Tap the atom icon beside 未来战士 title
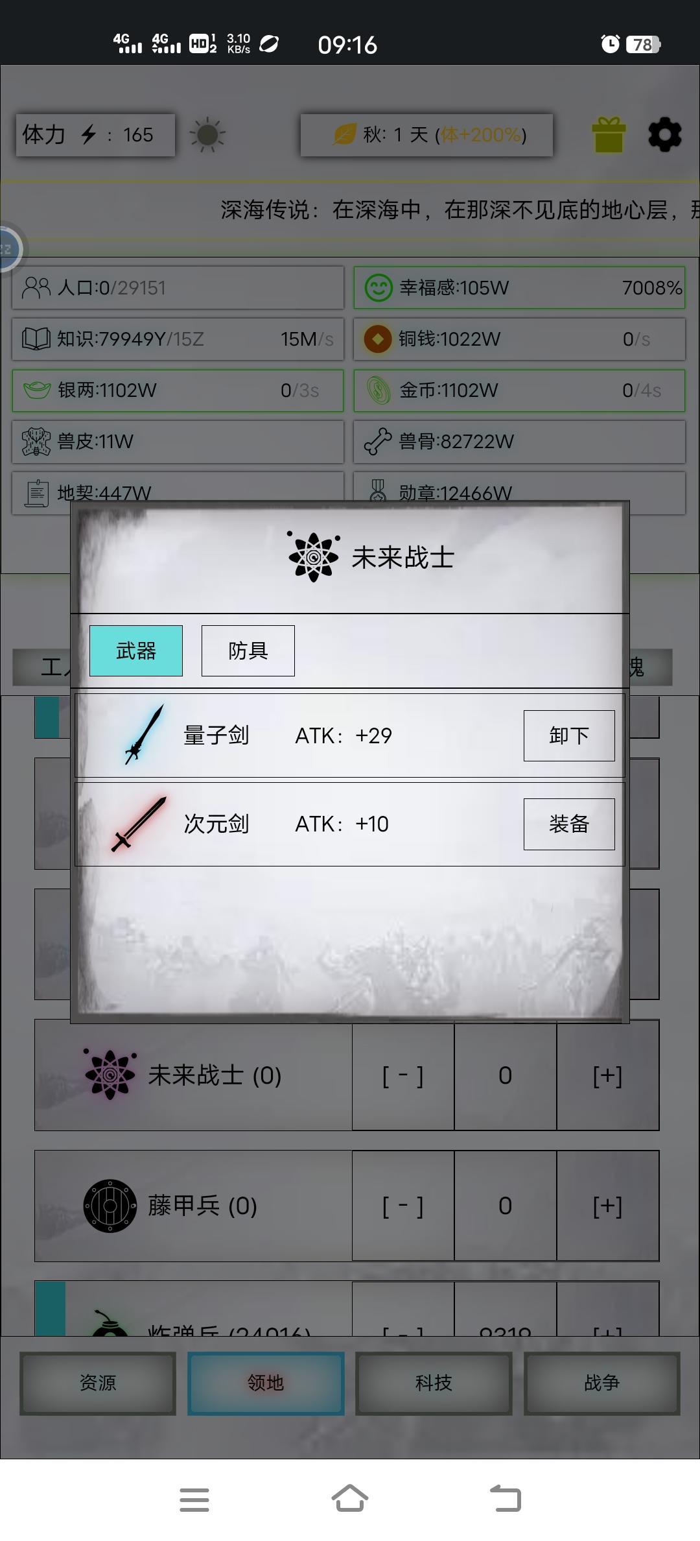 pos(314,556)
